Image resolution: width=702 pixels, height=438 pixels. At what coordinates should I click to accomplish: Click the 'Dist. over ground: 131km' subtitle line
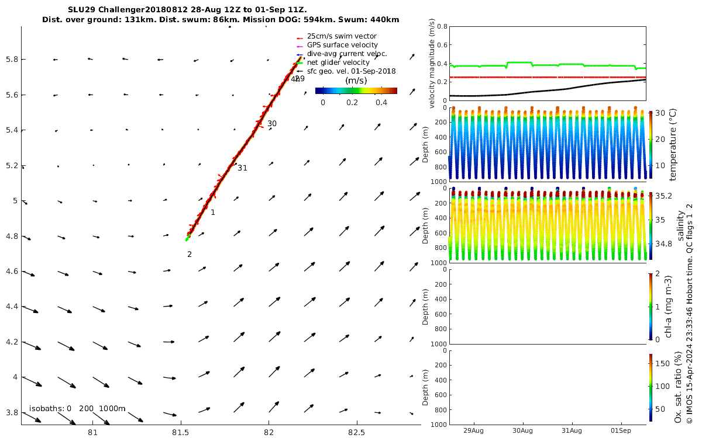coord(221,19)
